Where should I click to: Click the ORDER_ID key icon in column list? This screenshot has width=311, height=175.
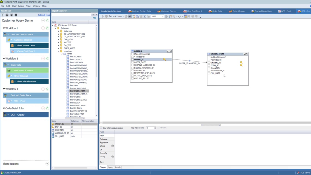53,124
